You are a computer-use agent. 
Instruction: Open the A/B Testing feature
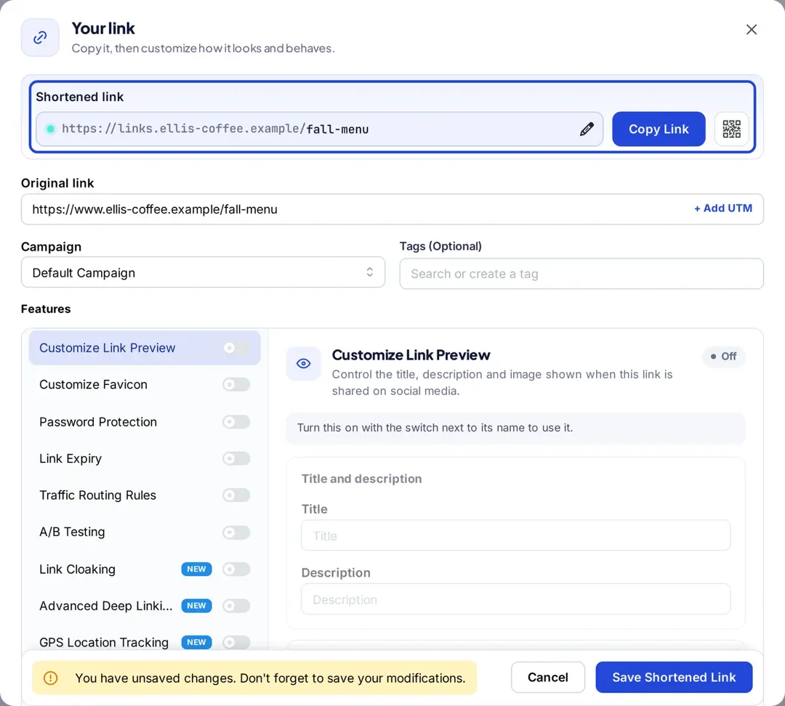pos(145,532)
